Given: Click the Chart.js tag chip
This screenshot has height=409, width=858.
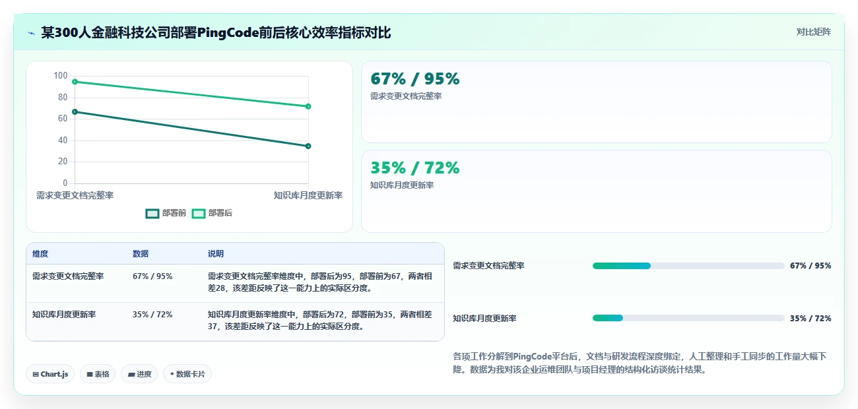Looking at the screenshot, I should (51, 374).
